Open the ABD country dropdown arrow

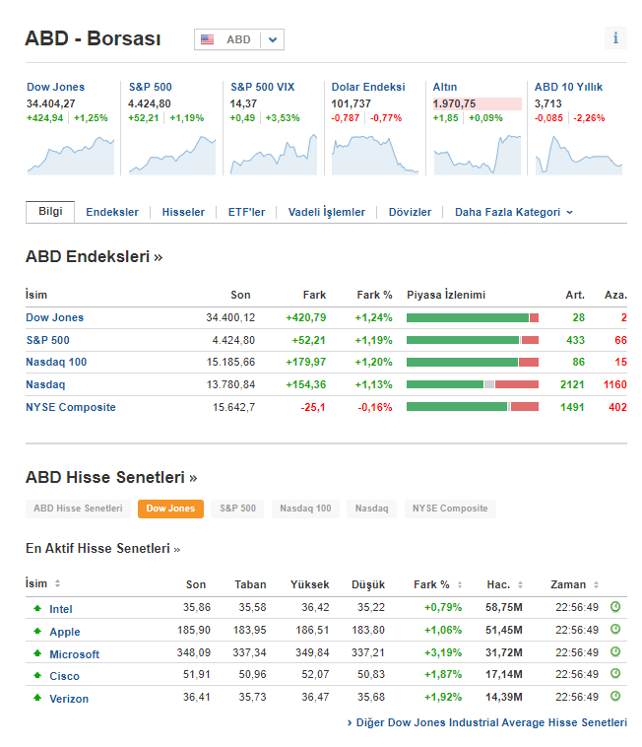[x=274, y=39]
